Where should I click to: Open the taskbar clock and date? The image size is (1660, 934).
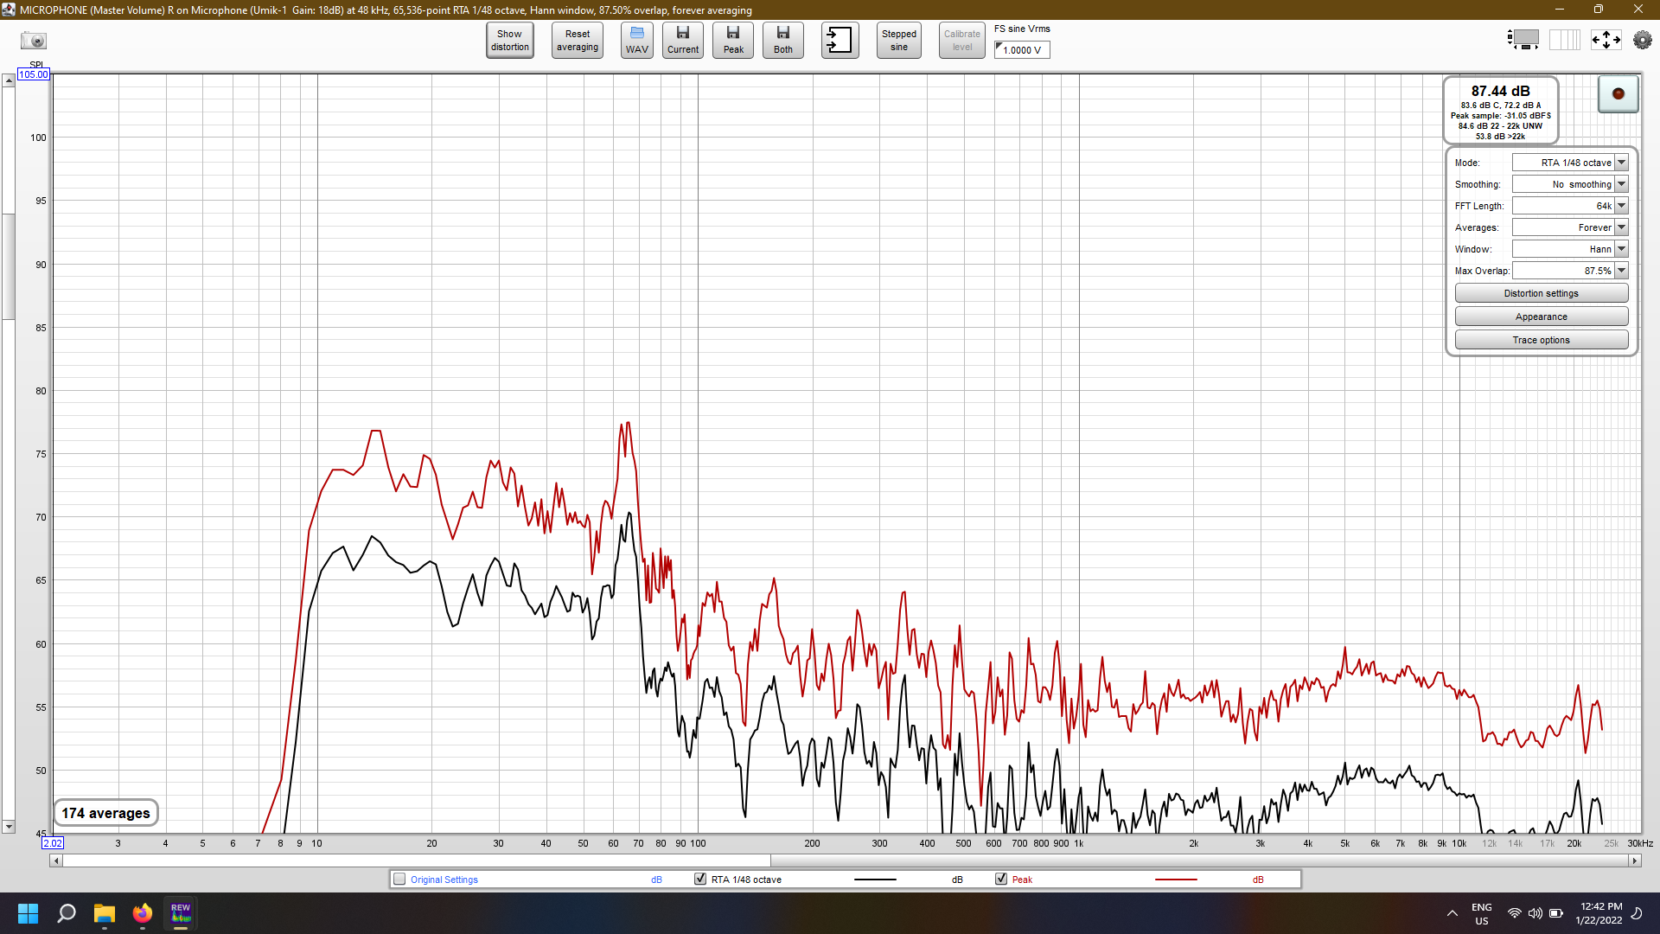tap(1599, 913)
